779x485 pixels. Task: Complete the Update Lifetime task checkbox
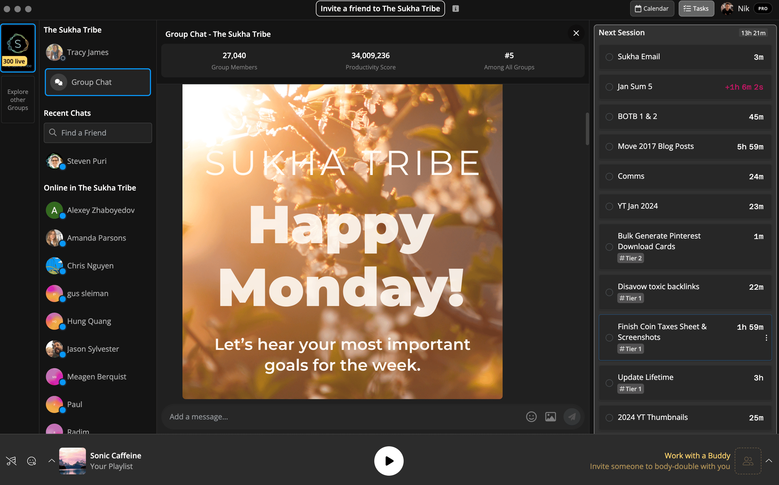609,383
